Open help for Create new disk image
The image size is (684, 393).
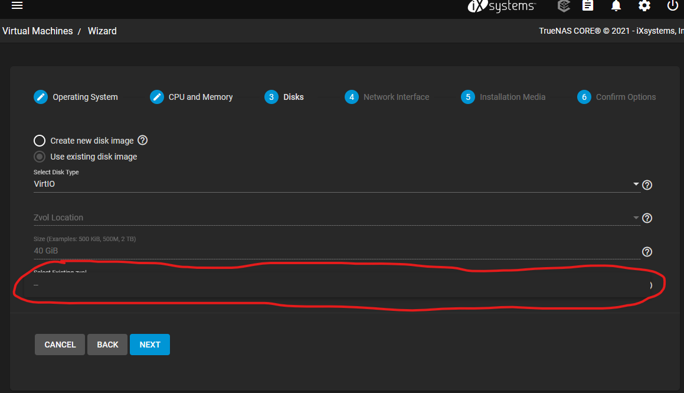(x=143, y=140)
